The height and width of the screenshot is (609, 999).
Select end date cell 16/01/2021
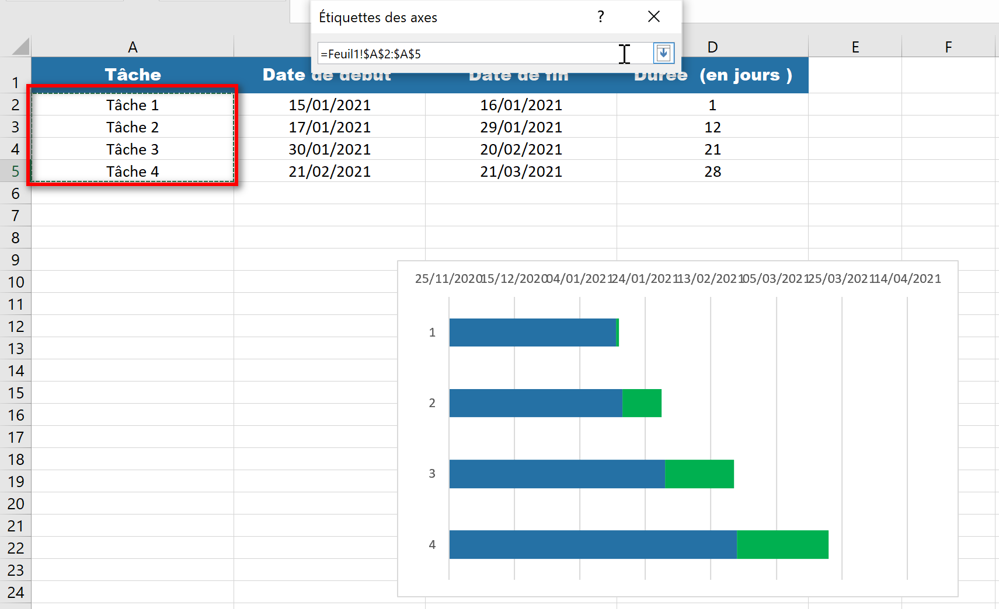click(x=521, y=105)
